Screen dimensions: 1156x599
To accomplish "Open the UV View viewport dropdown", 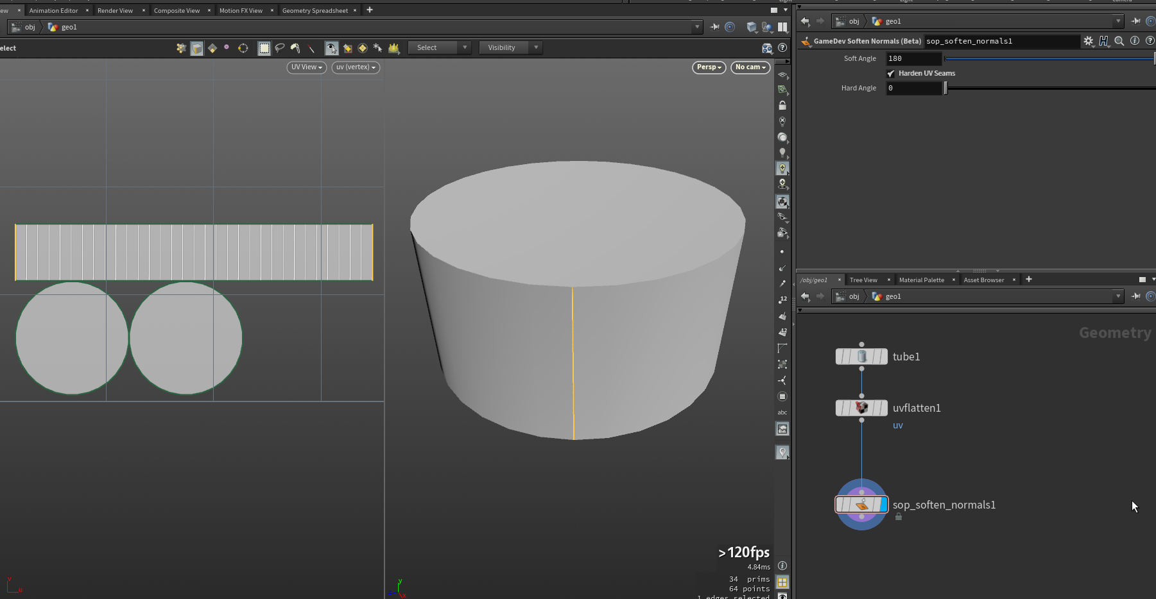I will 306,67.
